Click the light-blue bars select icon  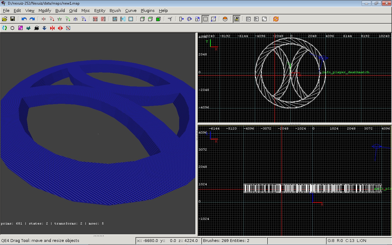tap(123, 19)
